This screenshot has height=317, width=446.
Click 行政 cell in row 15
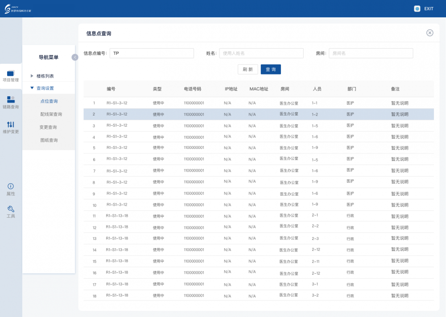pos(350,261)
